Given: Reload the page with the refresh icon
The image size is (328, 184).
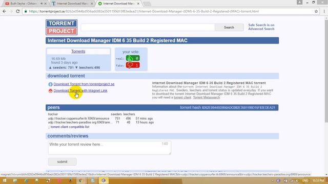Looking at the screenshot, I should click(x=18, y=11).
